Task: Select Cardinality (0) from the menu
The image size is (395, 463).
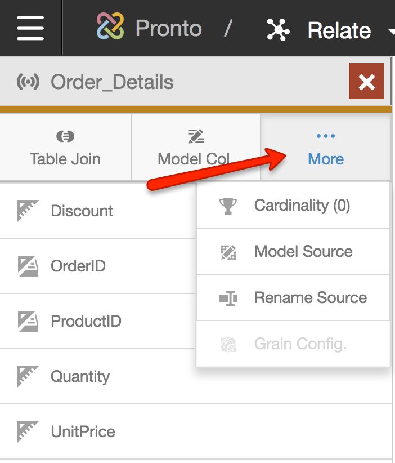Action: point(302,206)
